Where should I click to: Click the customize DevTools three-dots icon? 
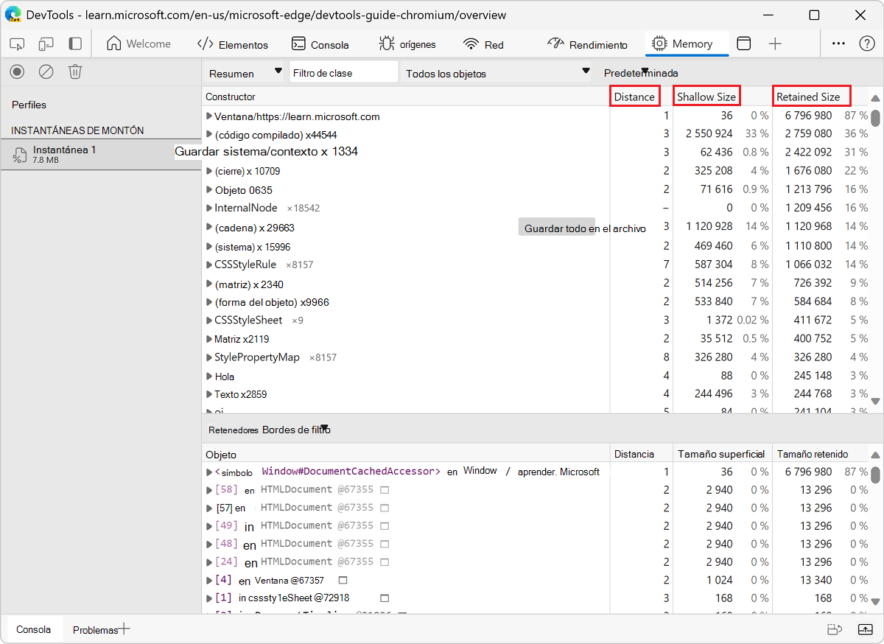click(x=838, y=43)
